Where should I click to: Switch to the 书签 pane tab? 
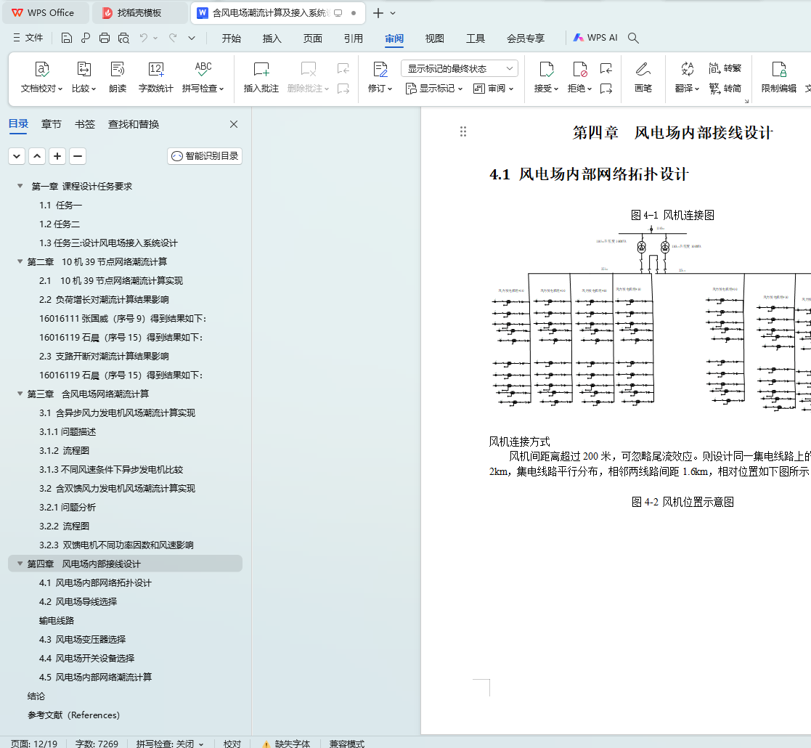(x=85, y=124)
